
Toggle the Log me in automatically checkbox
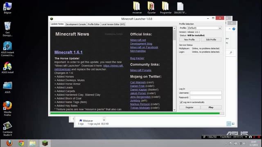pyautogui.click(x=181, y=102)
